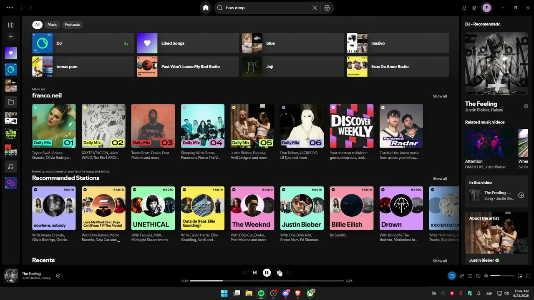The image size is (534, 300).
Task: Open the UNETHICAL radio station
Action: click(153, 208)
